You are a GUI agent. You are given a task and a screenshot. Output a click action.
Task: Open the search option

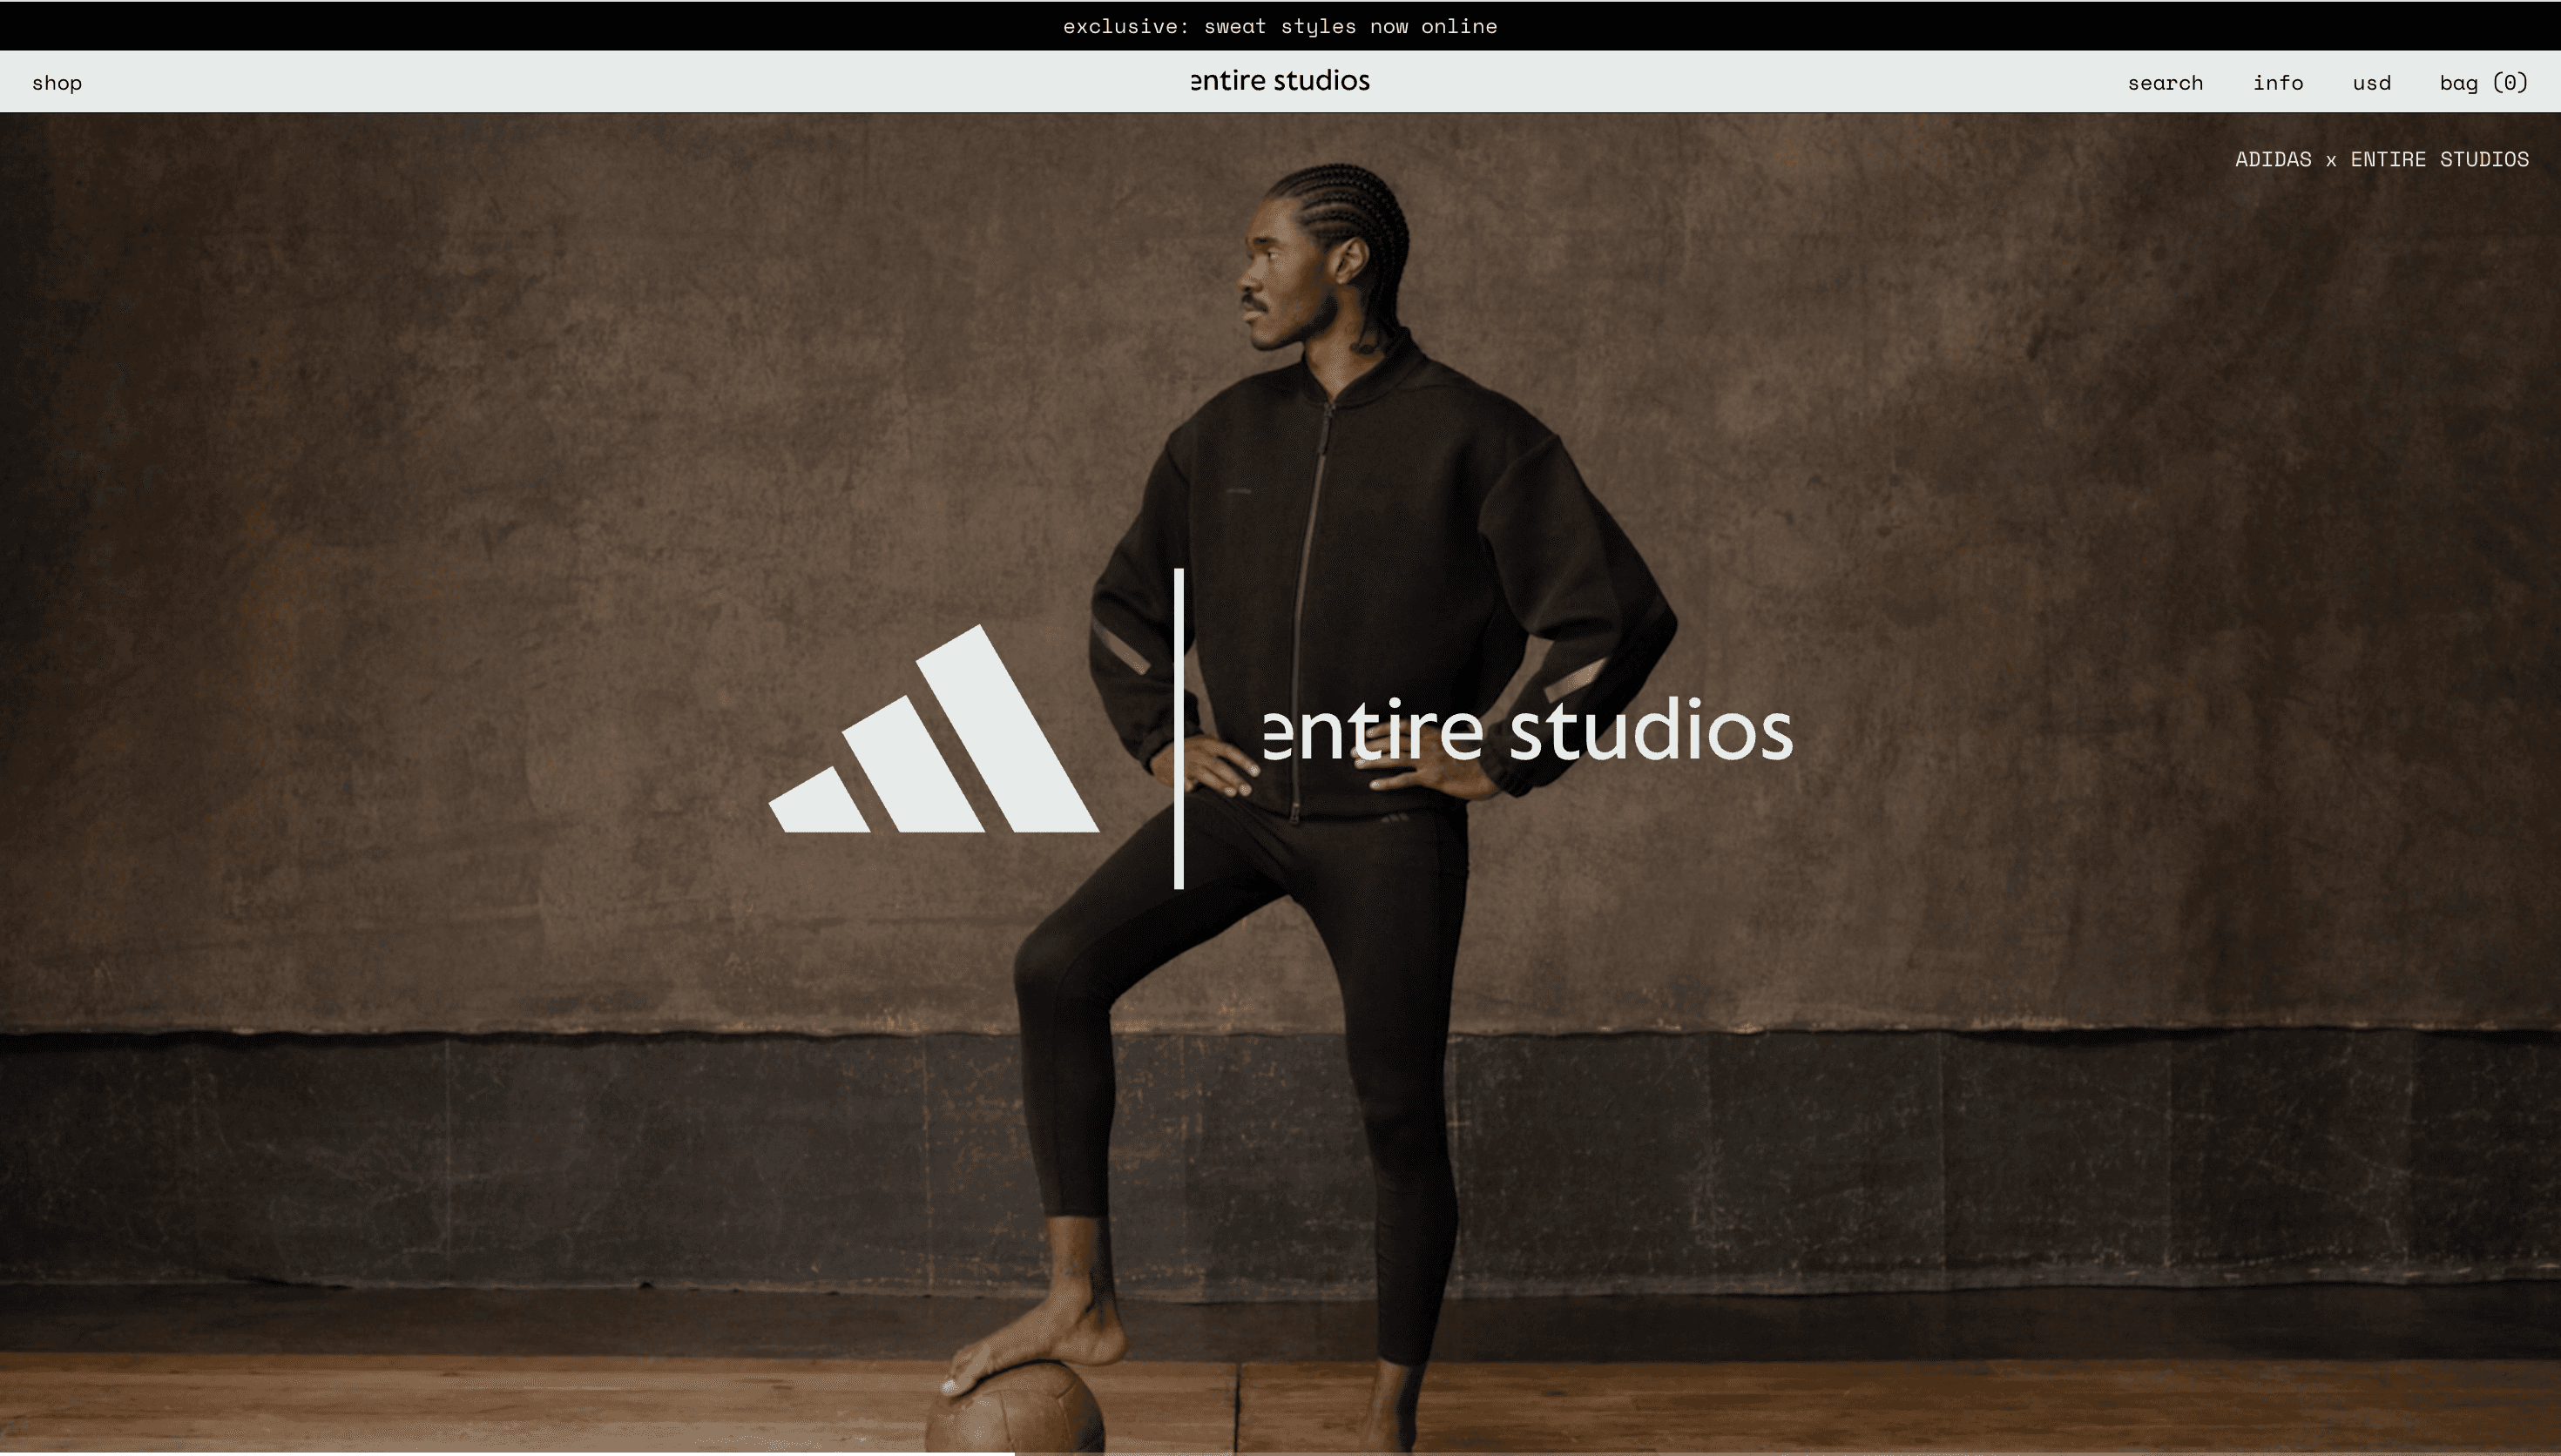click(x=2165, y=83)
